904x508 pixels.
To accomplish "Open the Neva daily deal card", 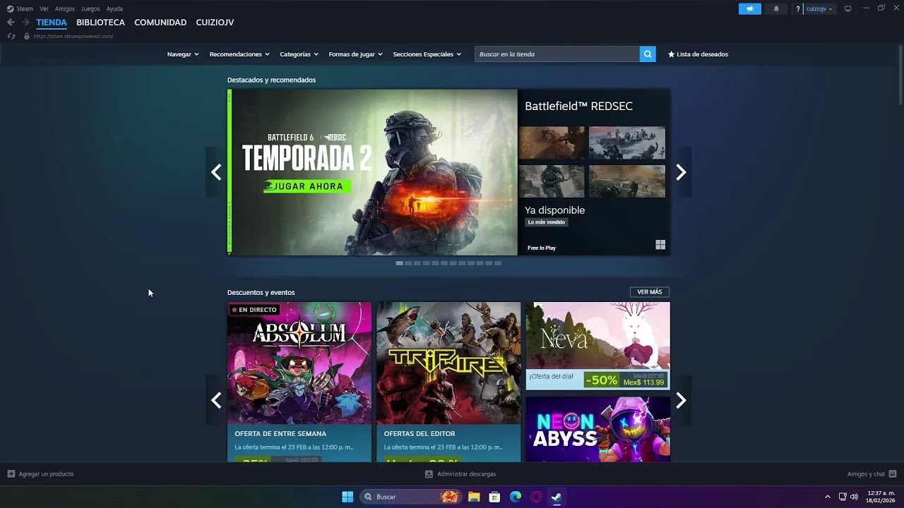I will (597, 346).
